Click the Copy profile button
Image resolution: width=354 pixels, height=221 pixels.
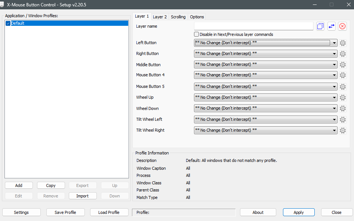51,185
